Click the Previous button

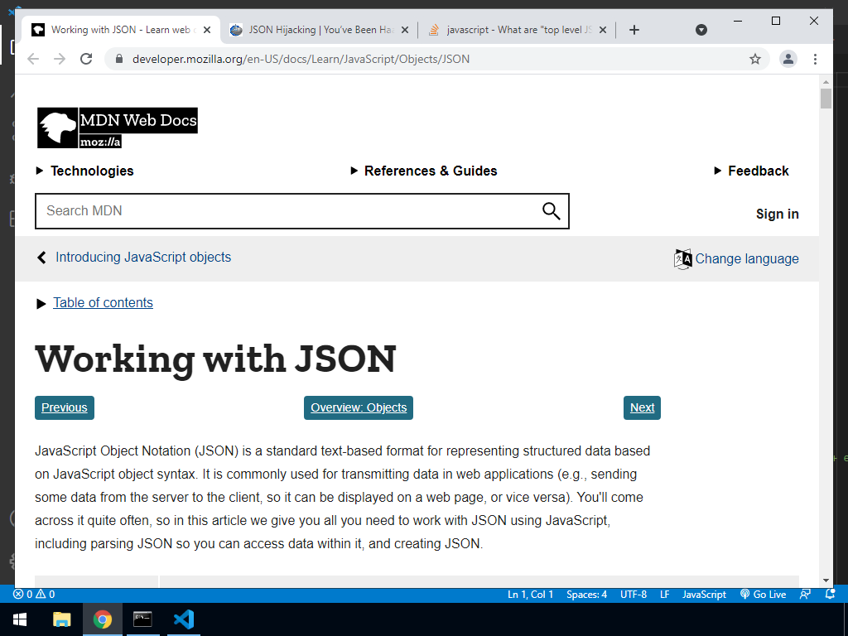point(65,407)
